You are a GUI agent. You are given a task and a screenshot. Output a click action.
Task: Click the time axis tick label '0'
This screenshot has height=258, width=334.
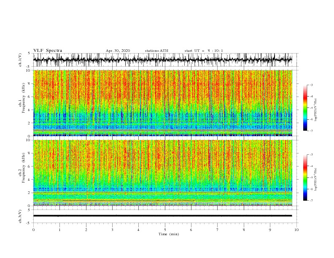(x=33, y=230)
